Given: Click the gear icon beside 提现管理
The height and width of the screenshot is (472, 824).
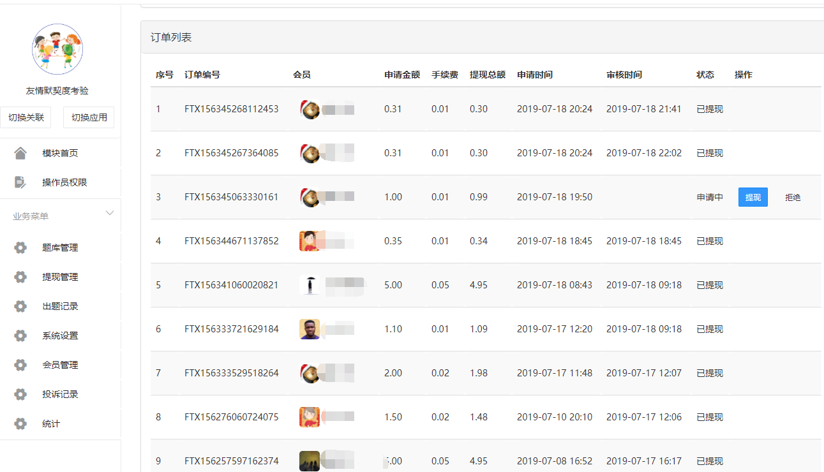Looking at the screenshot, I should (20, 277).
